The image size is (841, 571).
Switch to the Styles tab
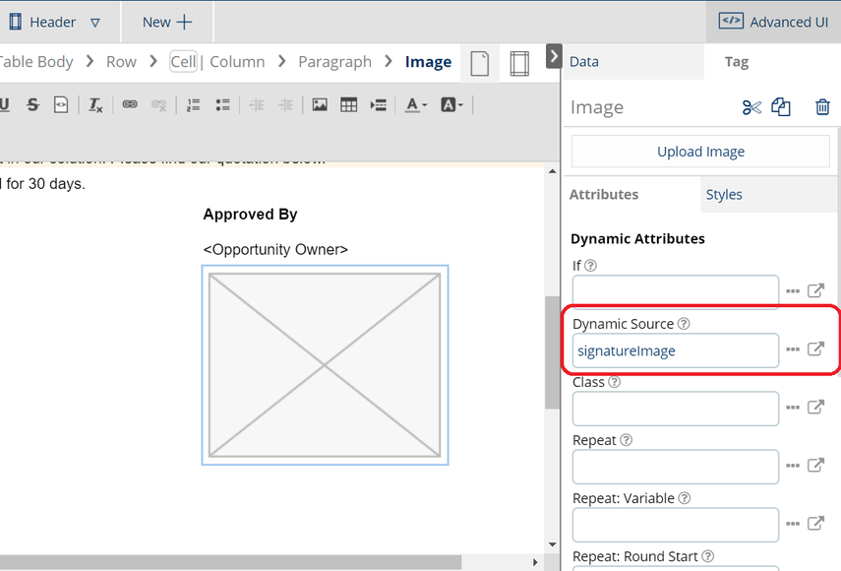point(724,194)
